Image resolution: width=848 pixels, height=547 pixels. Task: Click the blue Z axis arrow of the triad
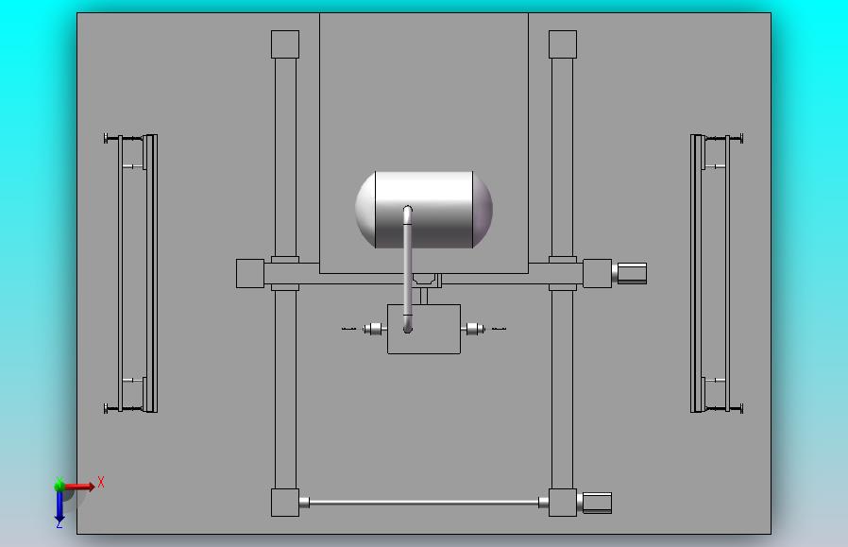(x=59, y=507)
